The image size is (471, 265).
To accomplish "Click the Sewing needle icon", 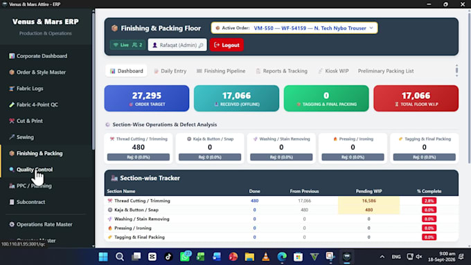I will pos(12,137).
